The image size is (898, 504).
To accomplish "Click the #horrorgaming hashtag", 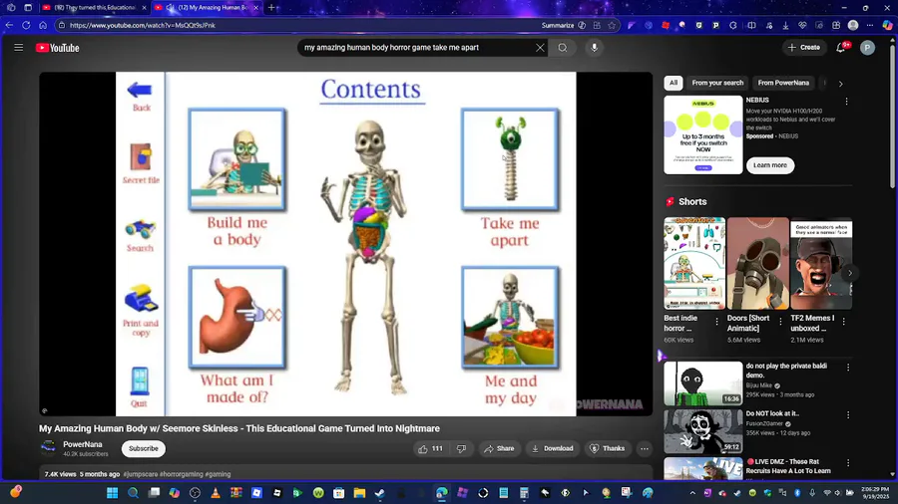I will (181, 474).
